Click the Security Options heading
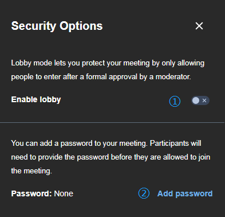225x217 pixels. pyautogui.click(x=57, y=26)
